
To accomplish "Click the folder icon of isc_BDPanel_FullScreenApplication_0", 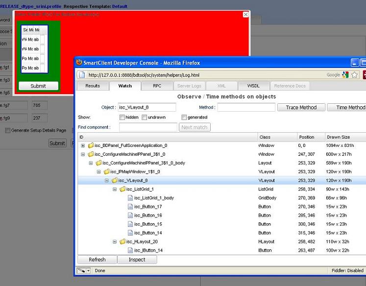I will click(x=91, y=145).
